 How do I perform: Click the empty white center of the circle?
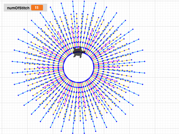coord(79,67)
